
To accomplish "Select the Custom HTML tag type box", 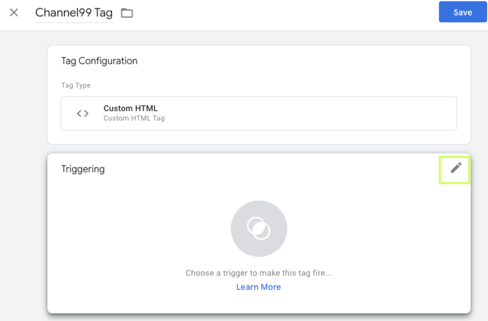I will point(259,113).
